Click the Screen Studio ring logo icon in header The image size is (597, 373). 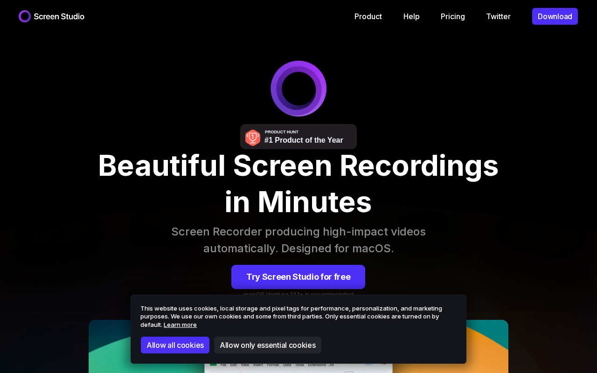click(x=25, y=16)
